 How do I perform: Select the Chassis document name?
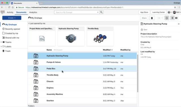tap(50, 81)
